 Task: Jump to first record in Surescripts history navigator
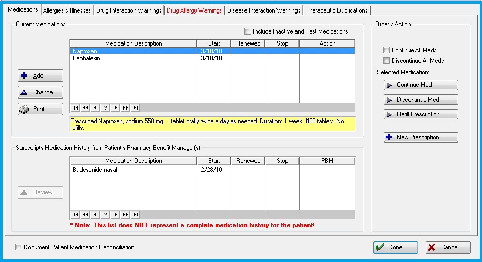(76, 214)
